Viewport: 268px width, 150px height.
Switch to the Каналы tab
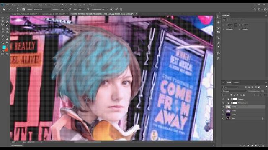tap(236, 82)
